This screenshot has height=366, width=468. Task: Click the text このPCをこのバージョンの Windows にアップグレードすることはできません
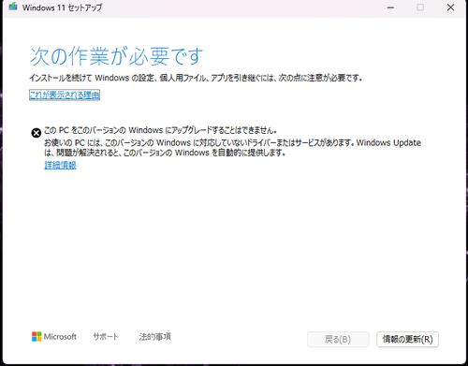pyautogui.click(x=160, y=130)
